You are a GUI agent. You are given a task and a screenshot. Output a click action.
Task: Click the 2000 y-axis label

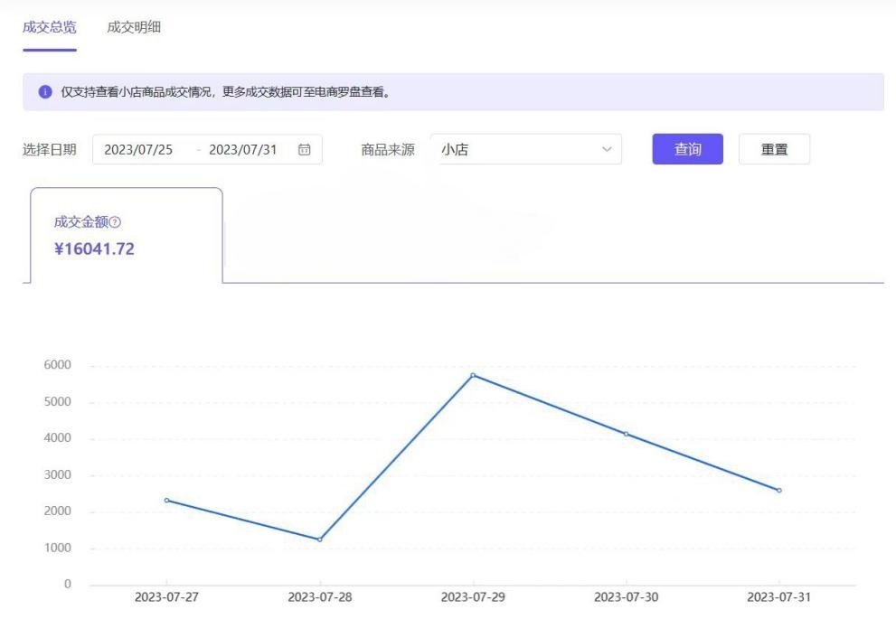pyautogui.click(x=58, y=511)
